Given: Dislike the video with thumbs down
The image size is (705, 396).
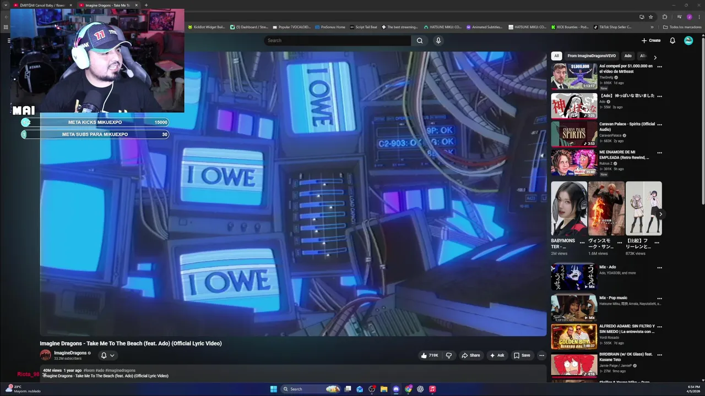Looking at the screenshot, I should (x=448, y=355).
